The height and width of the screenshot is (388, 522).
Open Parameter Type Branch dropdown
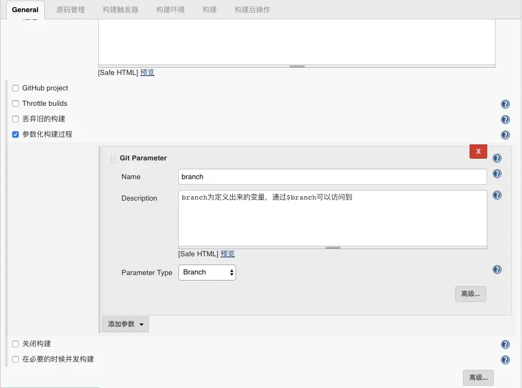pyautogui.click(x=207, y=272)
